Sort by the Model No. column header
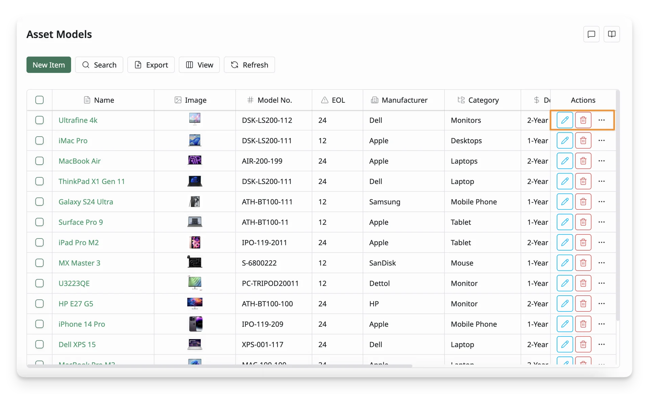The image size is (649, 394). coord(274,100)
